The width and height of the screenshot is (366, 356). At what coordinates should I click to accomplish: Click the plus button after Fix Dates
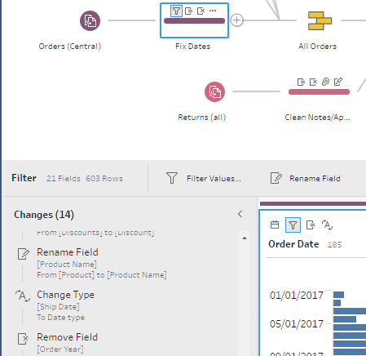[x=236, y=20]
